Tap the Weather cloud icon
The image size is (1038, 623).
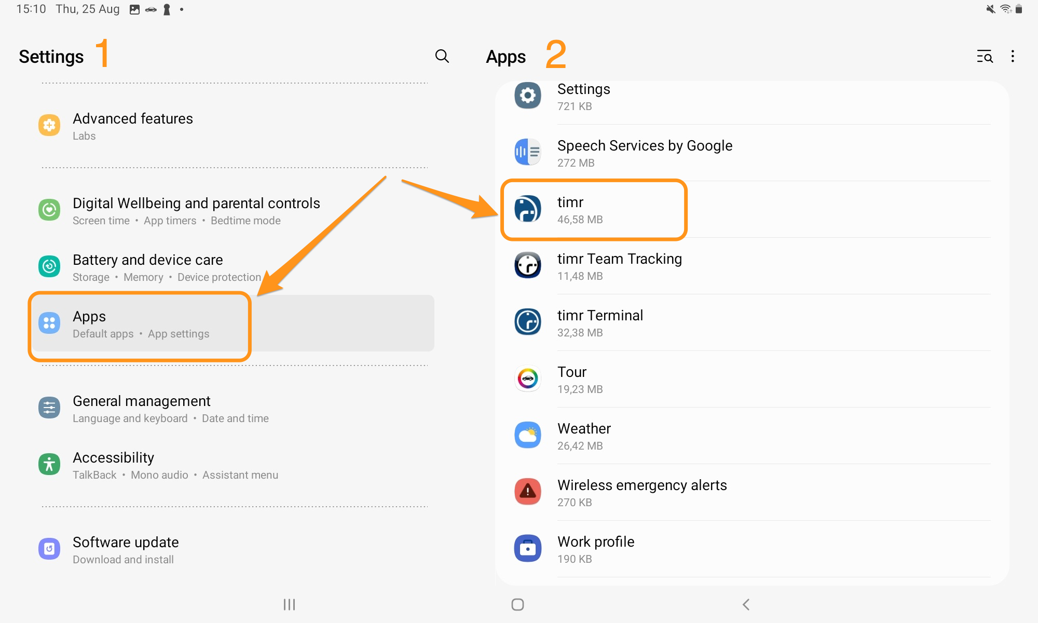pos(528,435)
